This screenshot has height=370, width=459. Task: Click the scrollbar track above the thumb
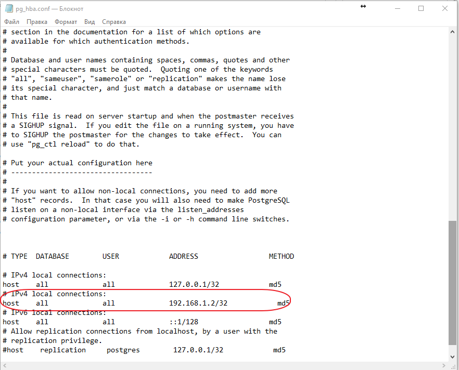click(x=453, y=130)
